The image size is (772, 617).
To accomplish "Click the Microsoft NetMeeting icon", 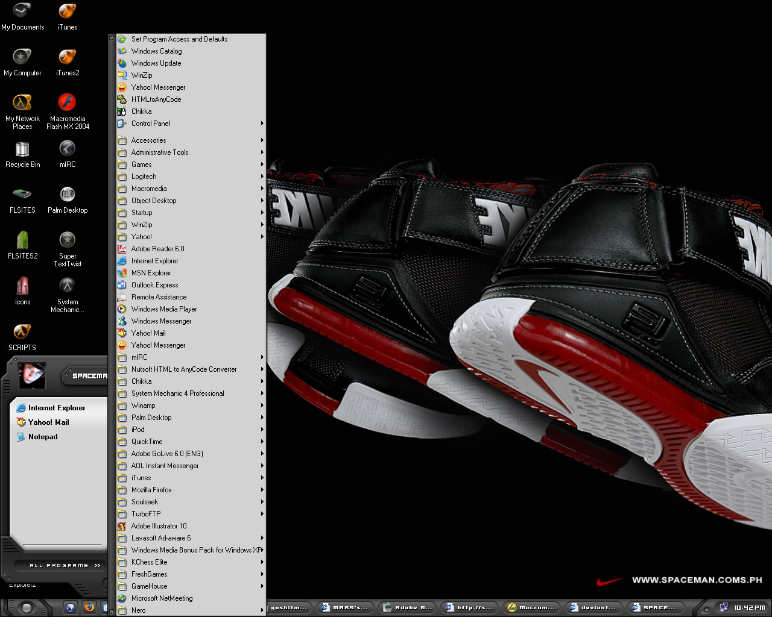I will pos(122,598).
